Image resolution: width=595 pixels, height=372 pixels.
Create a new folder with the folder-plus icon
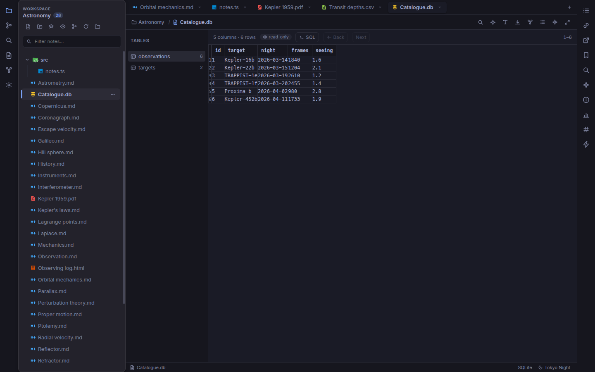(40, 26)
